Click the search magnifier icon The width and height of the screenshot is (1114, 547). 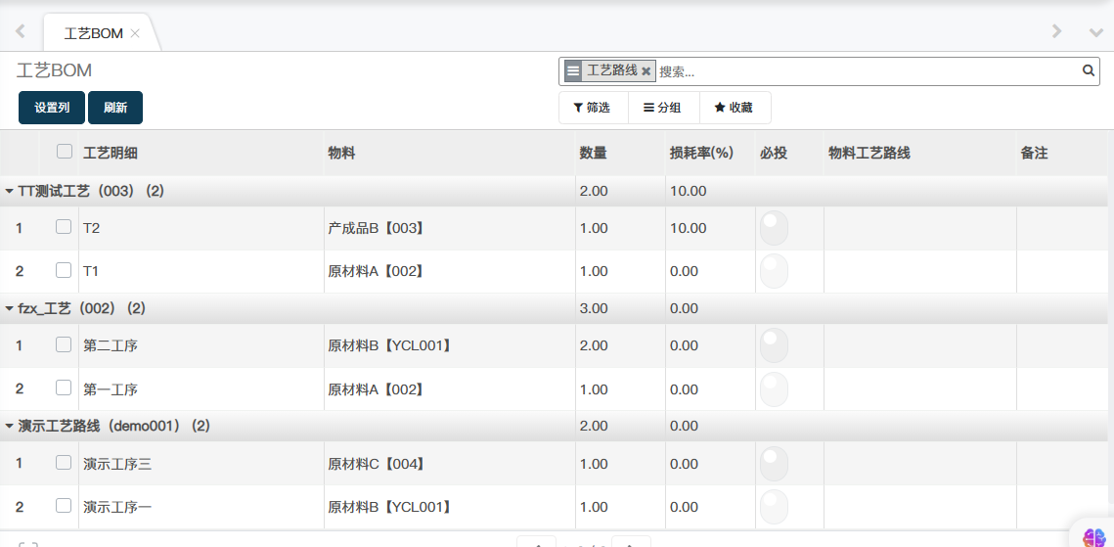point(1088,70)
